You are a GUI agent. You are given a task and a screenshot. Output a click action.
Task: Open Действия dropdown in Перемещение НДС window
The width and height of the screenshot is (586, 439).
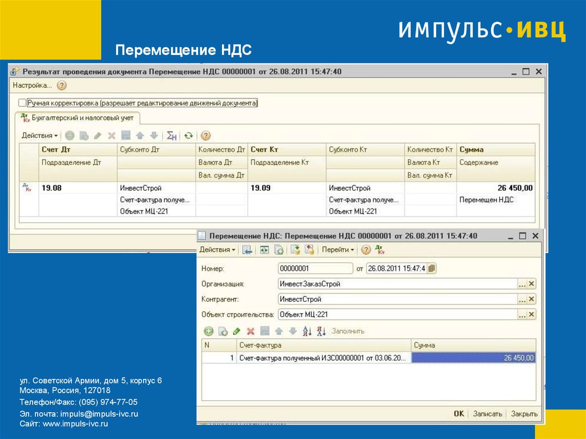[x=217, y=250]
